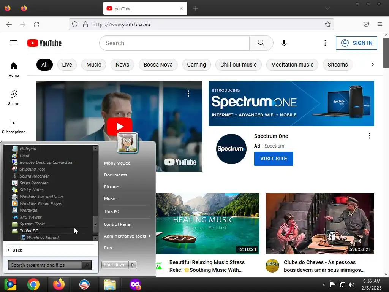This screenshot has height=292, width=389.
Task: Show hidden tray icons
Action: (324, 285)
